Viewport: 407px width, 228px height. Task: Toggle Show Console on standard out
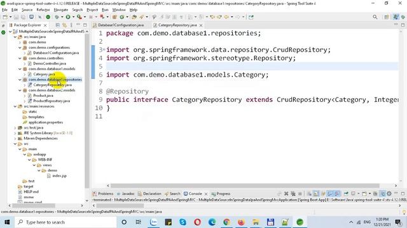(330, 194)
